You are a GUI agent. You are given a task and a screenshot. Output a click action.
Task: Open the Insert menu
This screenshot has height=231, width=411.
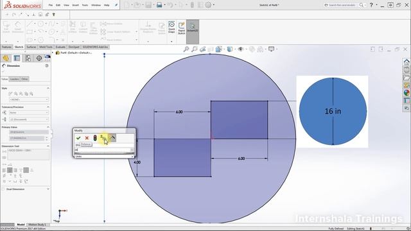tap(76, 5)
